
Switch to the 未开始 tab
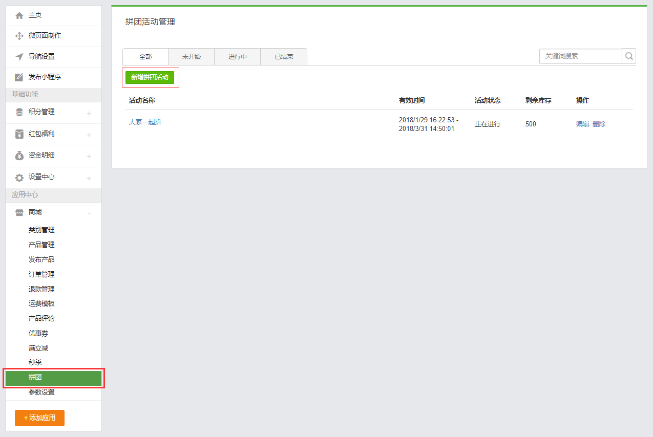(191, 57)
